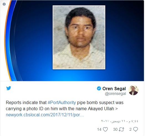The height and width of the screenshot is (136, 145).
Task: Open Oren Segal's round profile picture
Action: pos(133,90)
